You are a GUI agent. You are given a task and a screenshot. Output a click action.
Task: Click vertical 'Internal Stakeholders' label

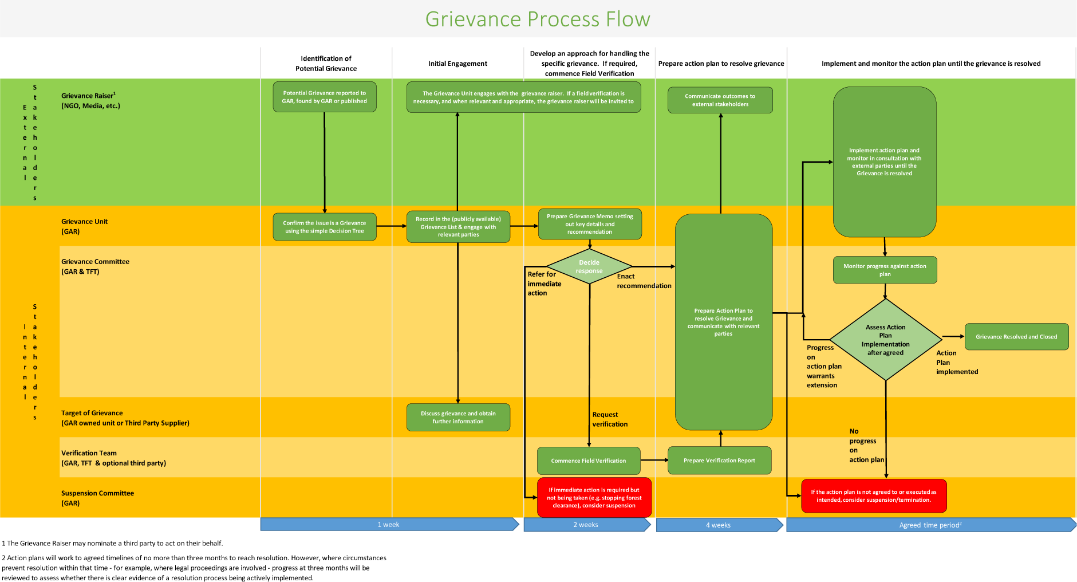(30, 362)
